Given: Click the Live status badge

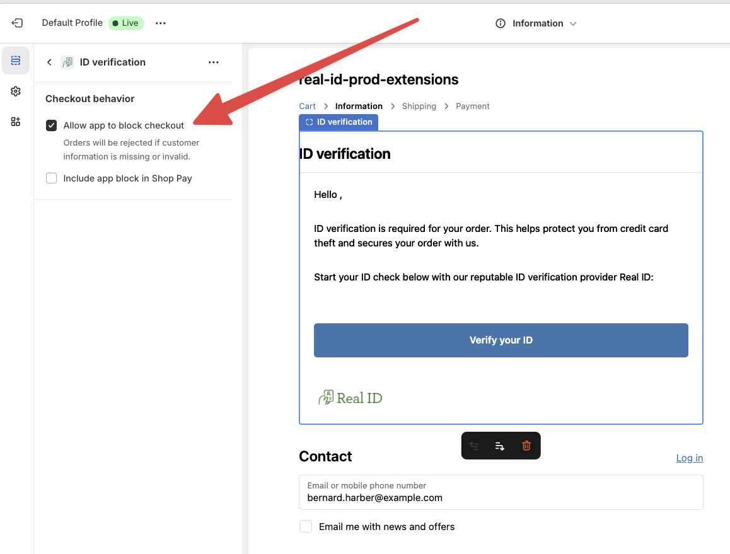Looking at the screenshot, I should 126,23.
